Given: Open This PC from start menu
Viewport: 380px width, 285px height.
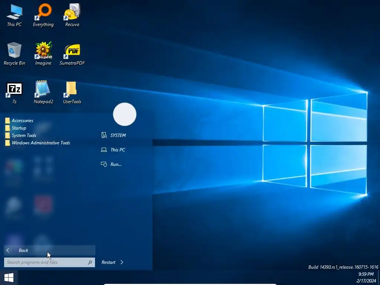Looking at the screenshot, I should point(113,150).
